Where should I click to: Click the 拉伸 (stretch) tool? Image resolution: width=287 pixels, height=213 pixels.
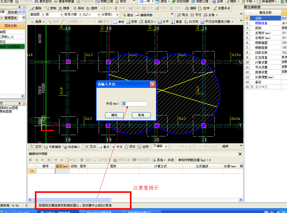click(x=204, y=8)
